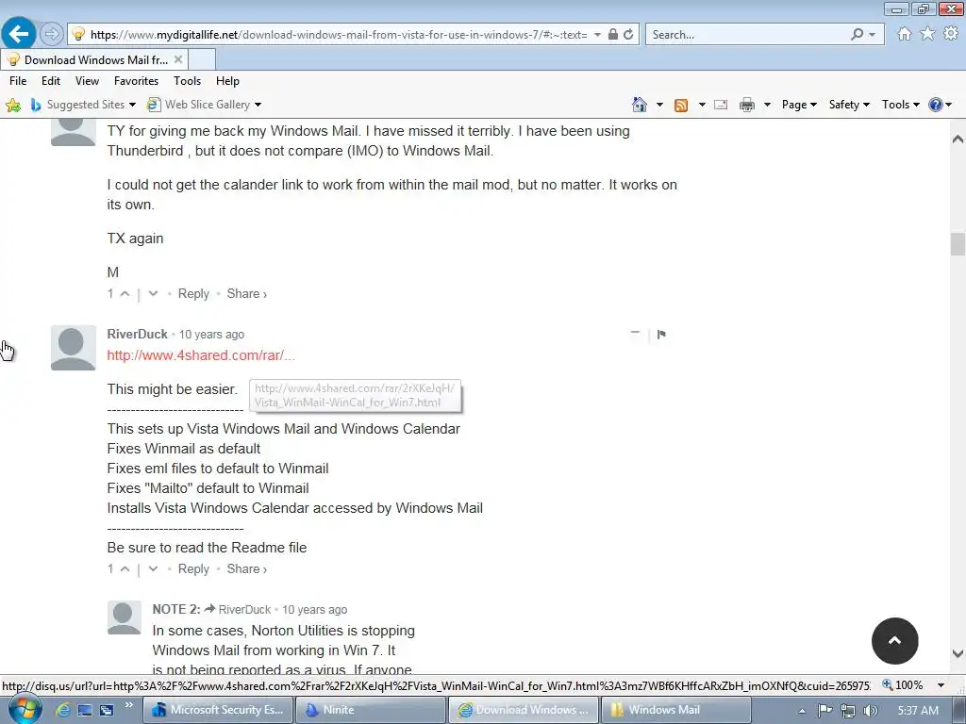Click Show desktop quick launch icon

click(84, 710)
